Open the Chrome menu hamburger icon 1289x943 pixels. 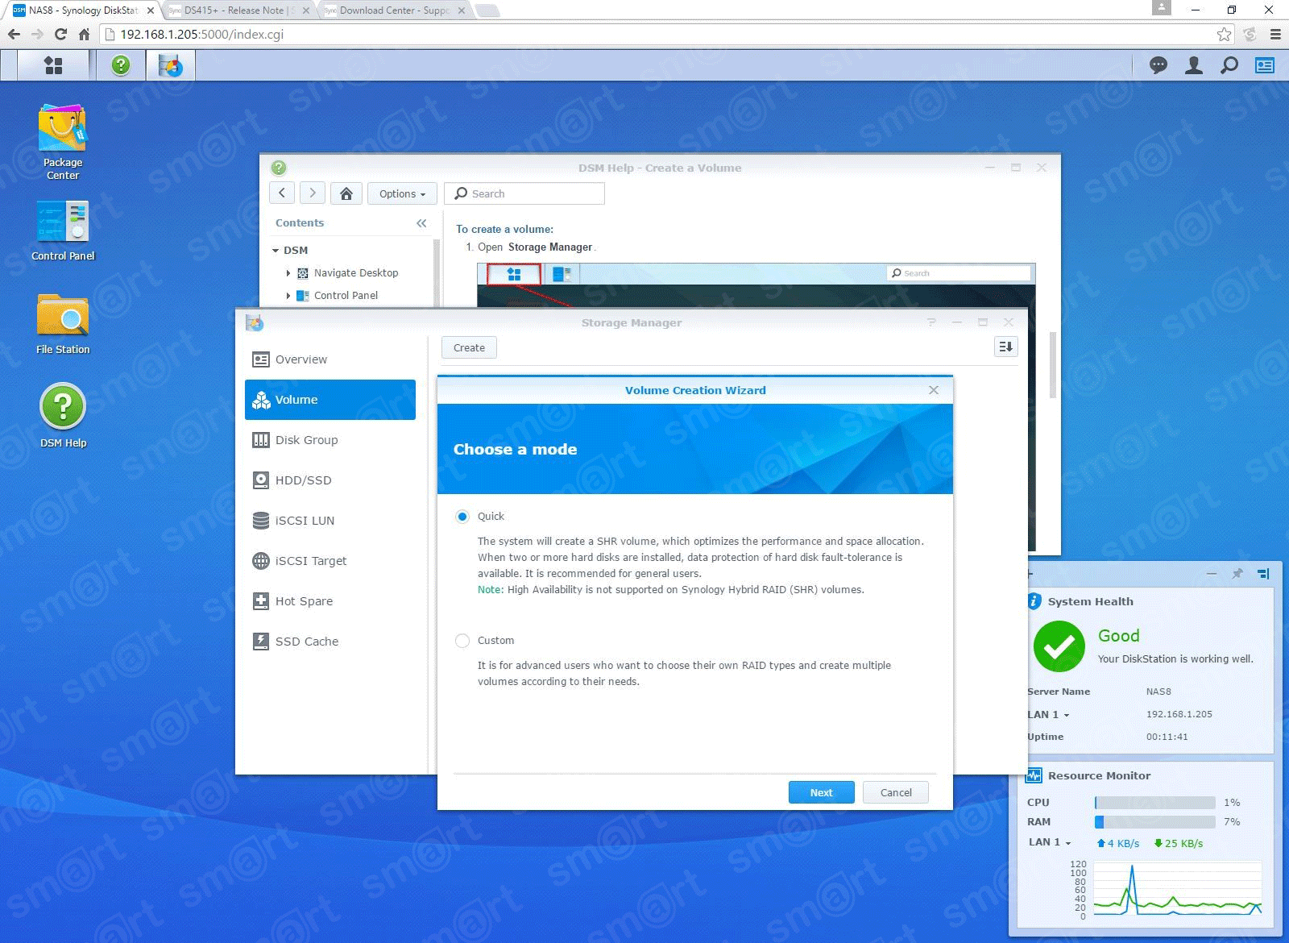click(1275, 35)
